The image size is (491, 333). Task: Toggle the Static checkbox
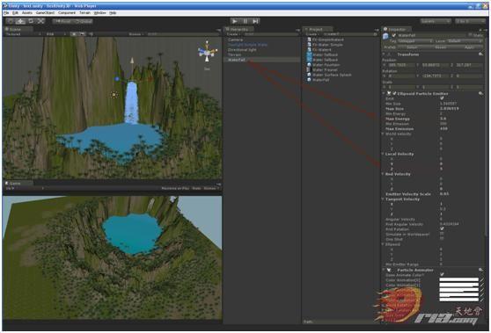(x=471, y=35)
